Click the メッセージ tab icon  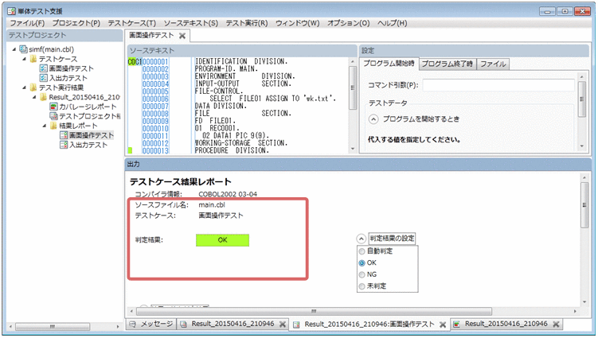(133, 324)
